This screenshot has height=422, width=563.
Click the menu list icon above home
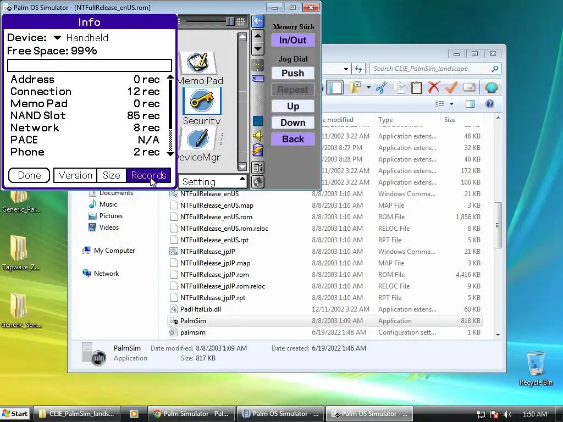coord(258,167)
